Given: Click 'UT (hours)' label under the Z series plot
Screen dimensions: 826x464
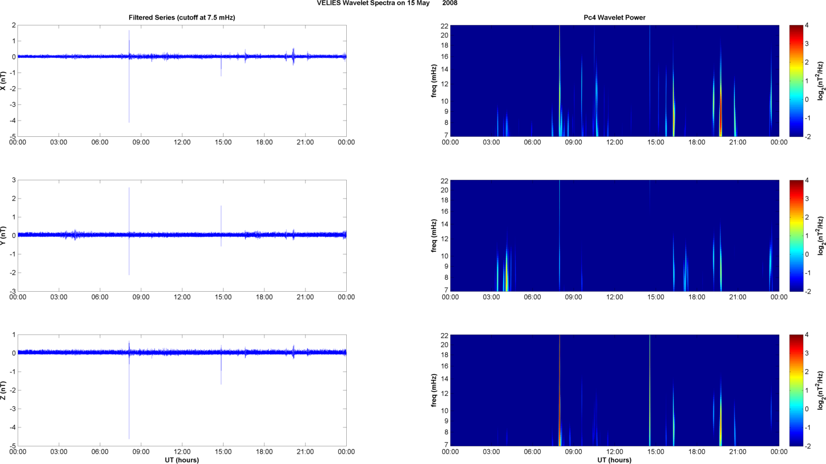Looking at the screenshot, I should coord(182,460).
